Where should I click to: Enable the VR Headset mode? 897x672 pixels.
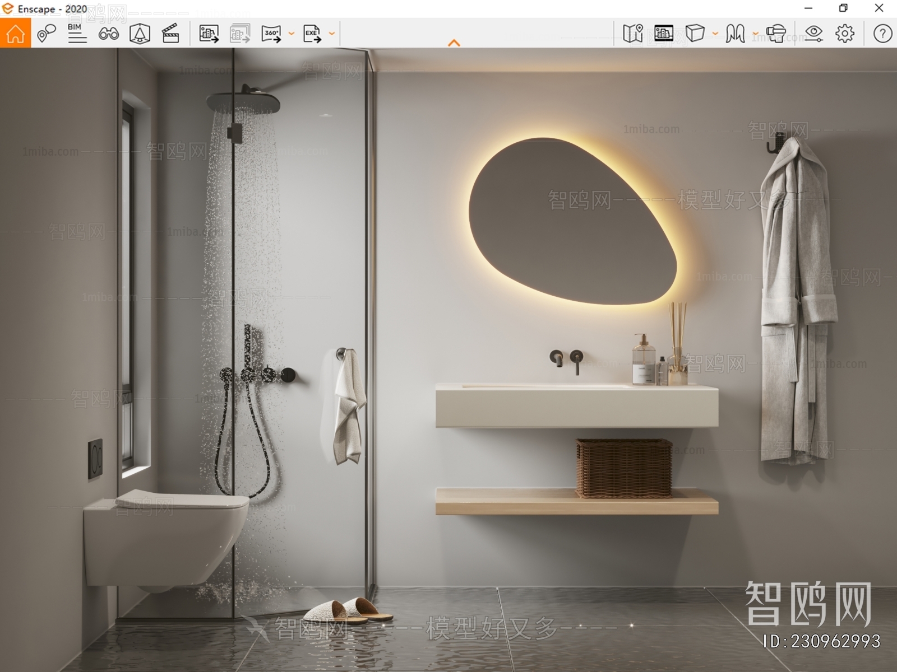click(776, 34)
